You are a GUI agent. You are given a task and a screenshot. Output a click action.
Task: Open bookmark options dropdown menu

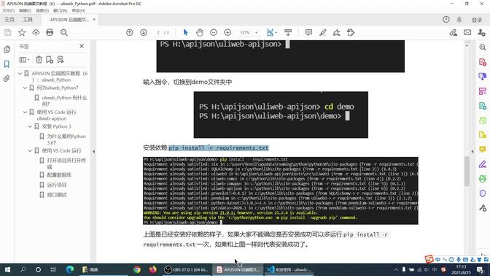24,59
